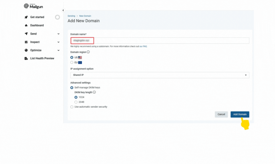
Task: Open the Dashboard sidebar icon
Action: click(x=27, y=25)
